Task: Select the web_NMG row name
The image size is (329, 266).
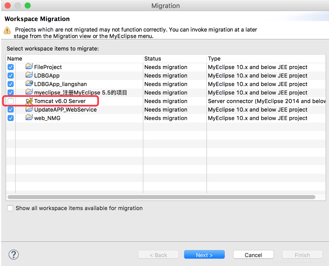Action: pyautogui.click(x=47, y=118)
